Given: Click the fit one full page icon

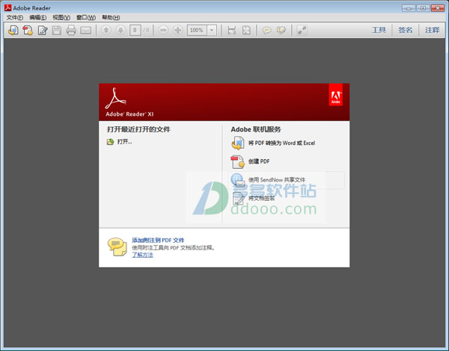Looking at the screenshot, I should (x=246, y=30).
